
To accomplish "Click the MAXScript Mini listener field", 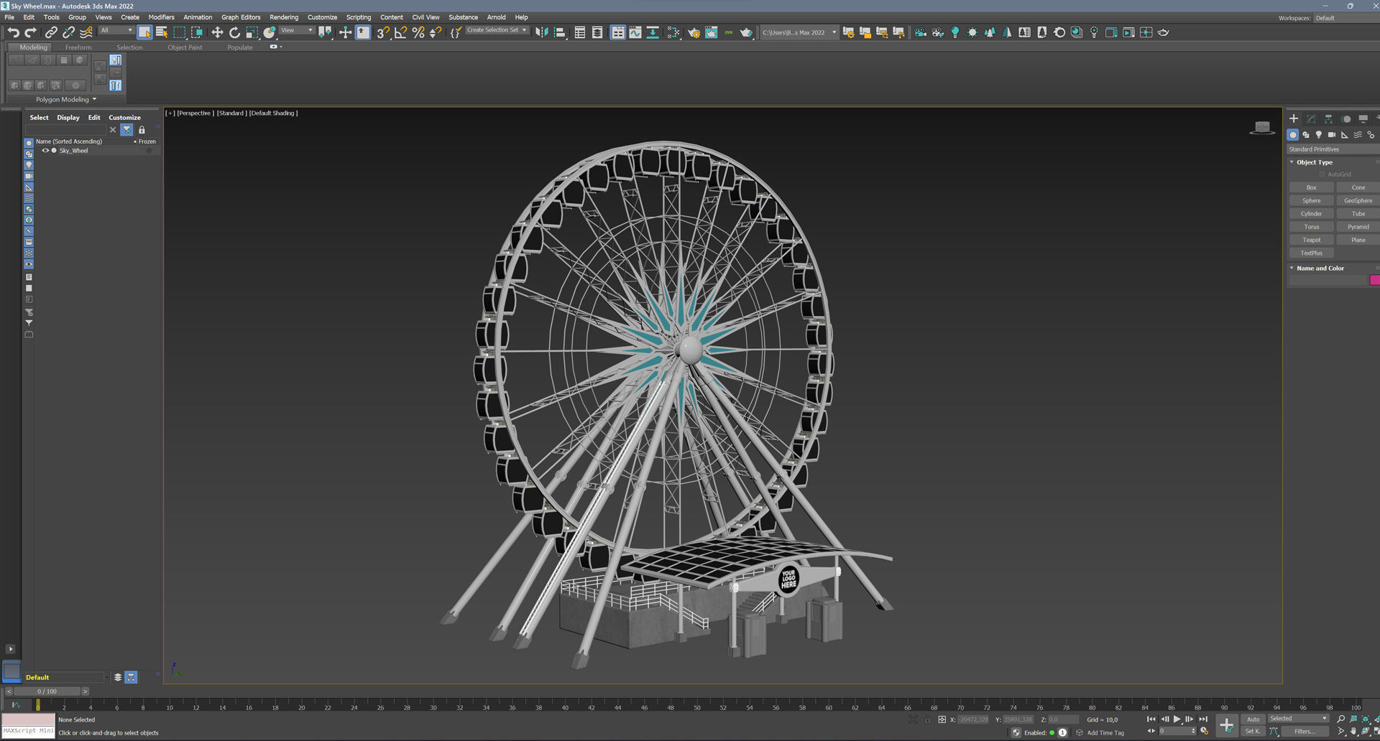I will pyautogui.click(x=28, y=731).
